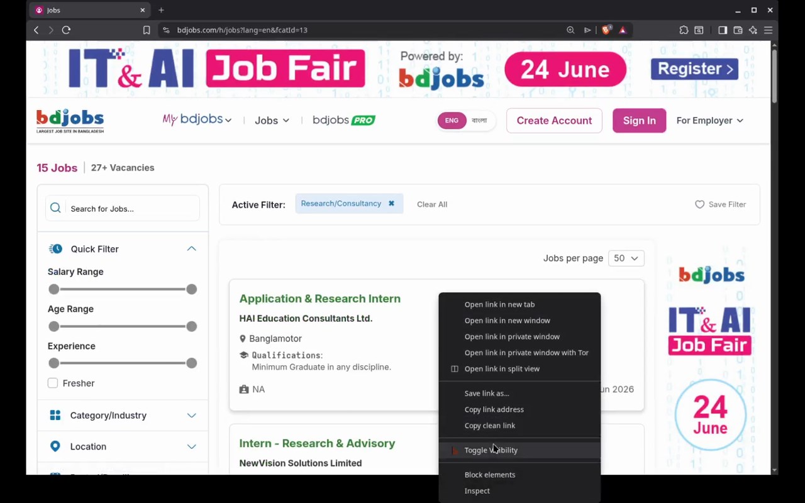Choose Open link in private window with Tor

(519, 353)
